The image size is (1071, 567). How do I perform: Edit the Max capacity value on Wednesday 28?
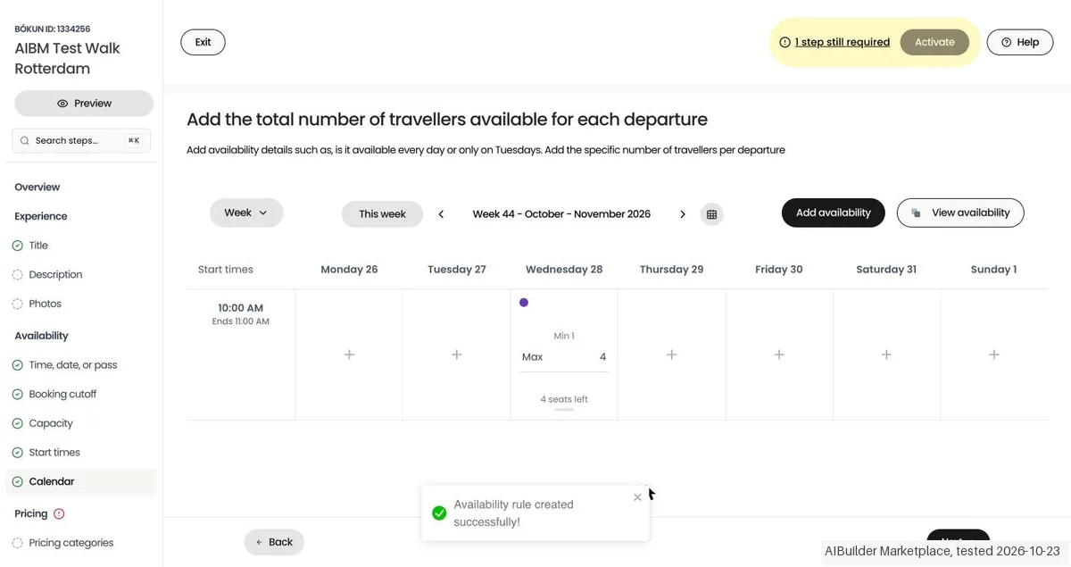tap(564, 357)
